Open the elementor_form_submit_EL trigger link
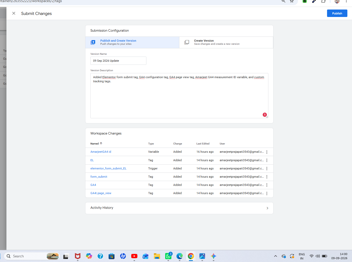Image resolution: width=352 pixels, height=262 pixels. (x=108, y=168)
